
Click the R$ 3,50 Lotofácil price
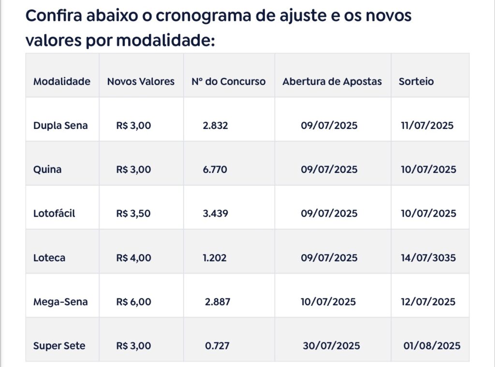[133, 213]
